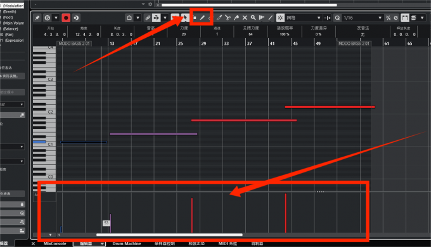Viewport: 431px width, 247px height.
Task: Select the Mute X tool
Action: [x=245, y=18]
